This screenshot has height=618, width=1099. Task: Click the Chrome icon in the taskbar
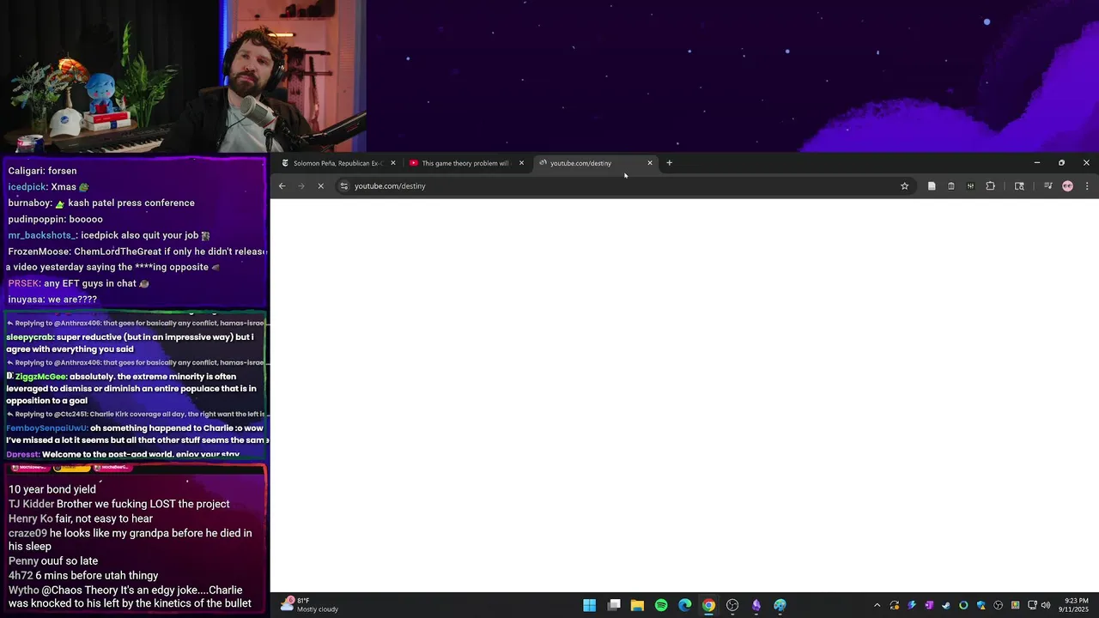point(708,605)
